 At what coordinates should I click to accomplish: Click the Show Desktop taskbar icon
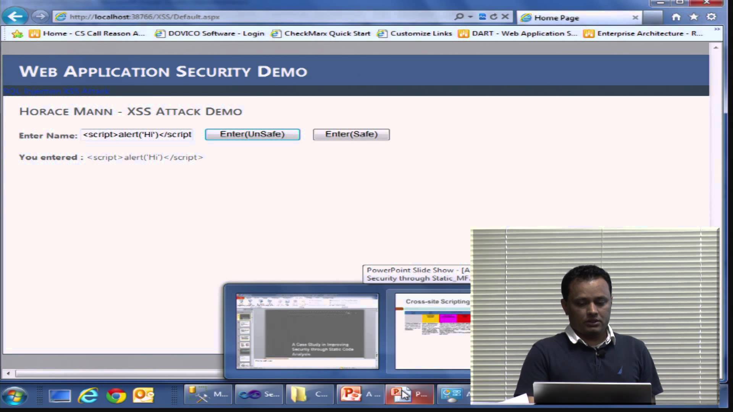(60, 396)
